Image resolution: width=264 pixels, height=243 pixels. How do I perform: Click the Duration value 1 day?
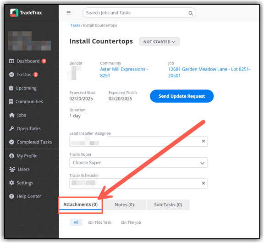coord(75,116)
